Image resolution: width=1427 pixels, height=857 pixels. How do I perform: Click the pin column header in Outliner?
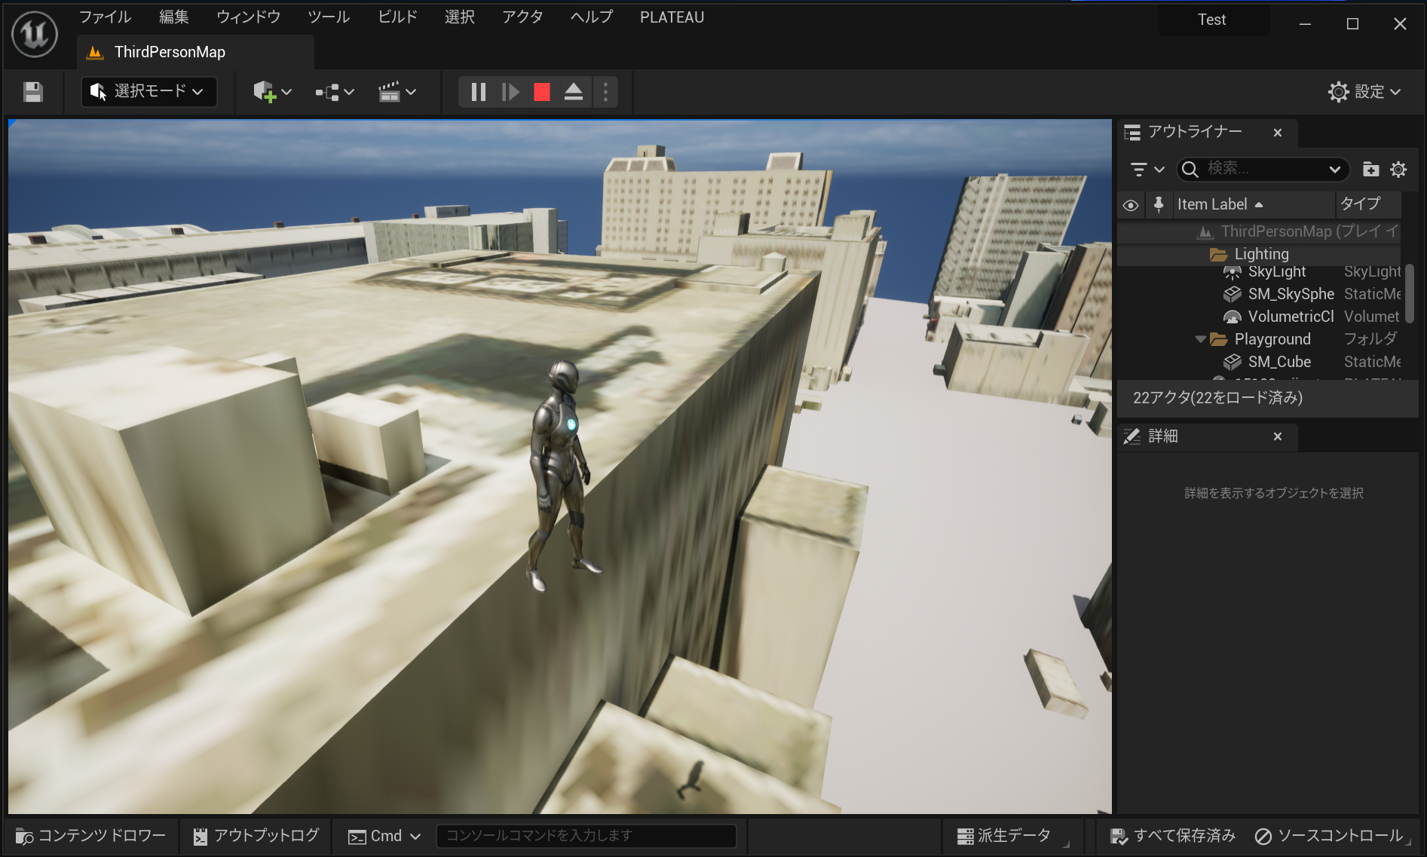1159,204
